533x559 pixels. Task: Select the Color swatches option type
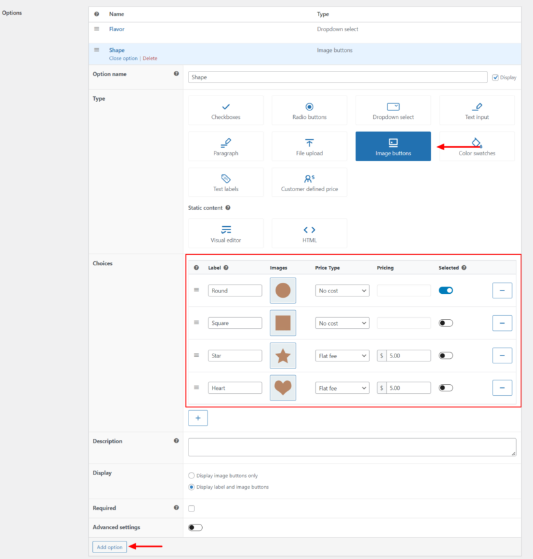[476, 146]
